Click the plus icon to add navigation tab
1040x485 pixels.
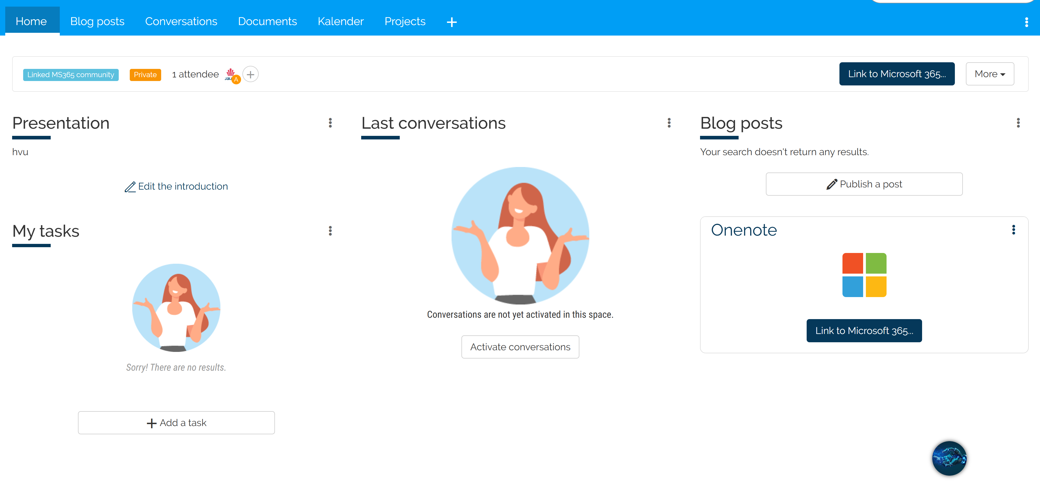(451, 22)
